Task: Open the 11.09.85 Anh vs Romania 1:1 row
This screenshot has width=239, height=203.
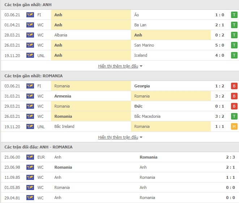Action: (x=119, y=177)
